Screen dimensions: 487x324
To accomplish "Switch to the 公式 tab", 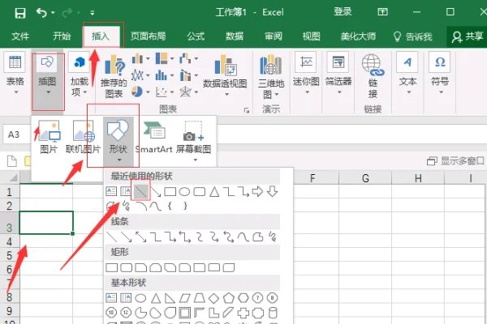I will [196, 36].
